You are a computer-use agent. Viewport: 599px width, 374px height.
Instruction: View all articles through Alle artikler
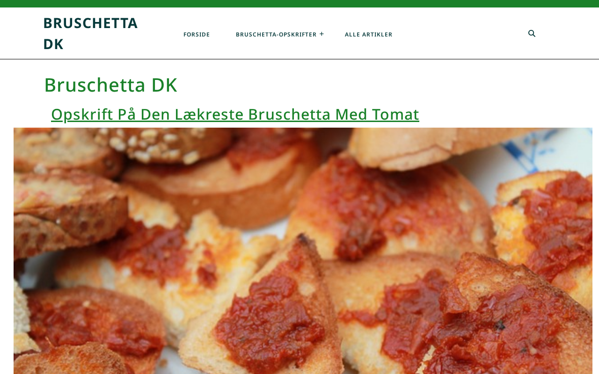pos(369,35)
